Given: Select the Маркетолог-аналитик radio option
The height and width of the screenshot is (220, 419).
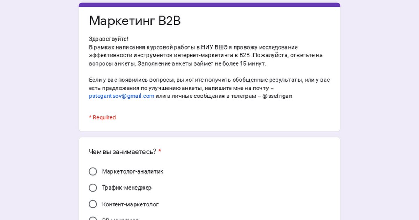Looking at the screenshot, I should pos(93,171).
